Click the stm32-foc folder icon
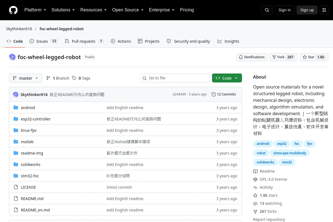This screenshot has height=222, width=333. tap(16, 176)
